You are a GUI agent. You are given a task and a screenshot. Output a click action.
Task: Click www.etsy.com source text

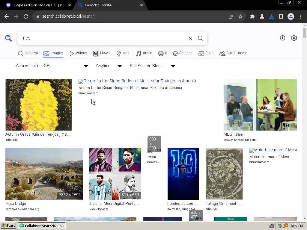(99, 209)
